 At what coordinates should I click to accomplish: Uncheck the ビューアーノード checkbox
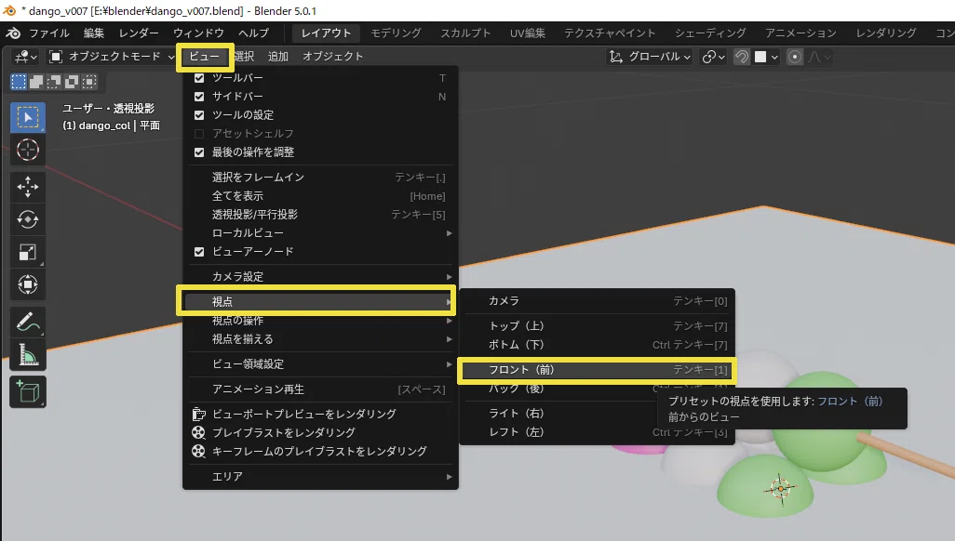tap(199, 251)
